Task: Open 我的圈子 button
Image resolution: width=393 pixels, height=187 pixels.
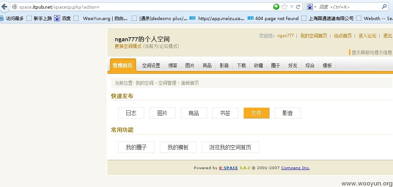Action: tap(136, 147)
